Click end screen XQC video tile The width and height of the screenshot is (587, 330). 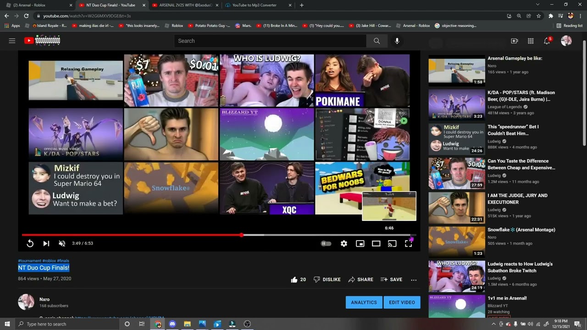[267, 188]
